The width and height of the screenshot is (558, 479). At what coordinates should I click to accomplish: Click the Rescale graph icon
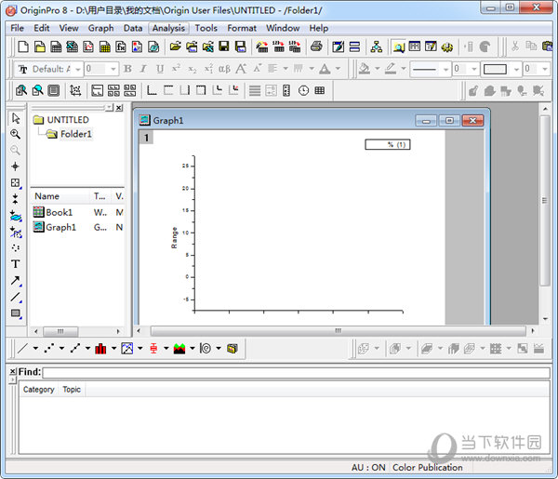tap(75, 90)
